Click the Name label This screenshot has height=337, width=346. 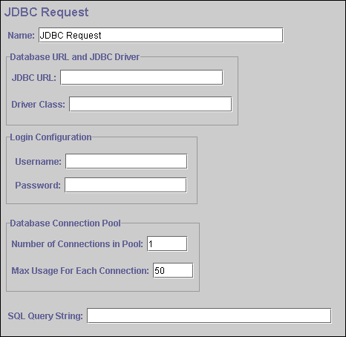click(x=22, y=36)
